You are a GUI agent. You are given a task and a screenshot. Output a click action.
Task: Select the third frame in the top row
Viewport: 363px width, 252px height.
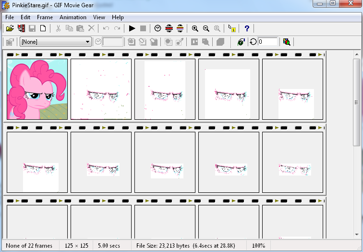(165, 89)
